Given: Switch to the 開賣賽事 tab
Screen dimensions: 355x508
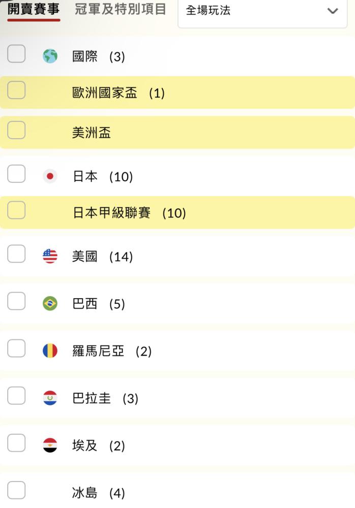Looking at the screenshot, I should (x=34, y=9).
